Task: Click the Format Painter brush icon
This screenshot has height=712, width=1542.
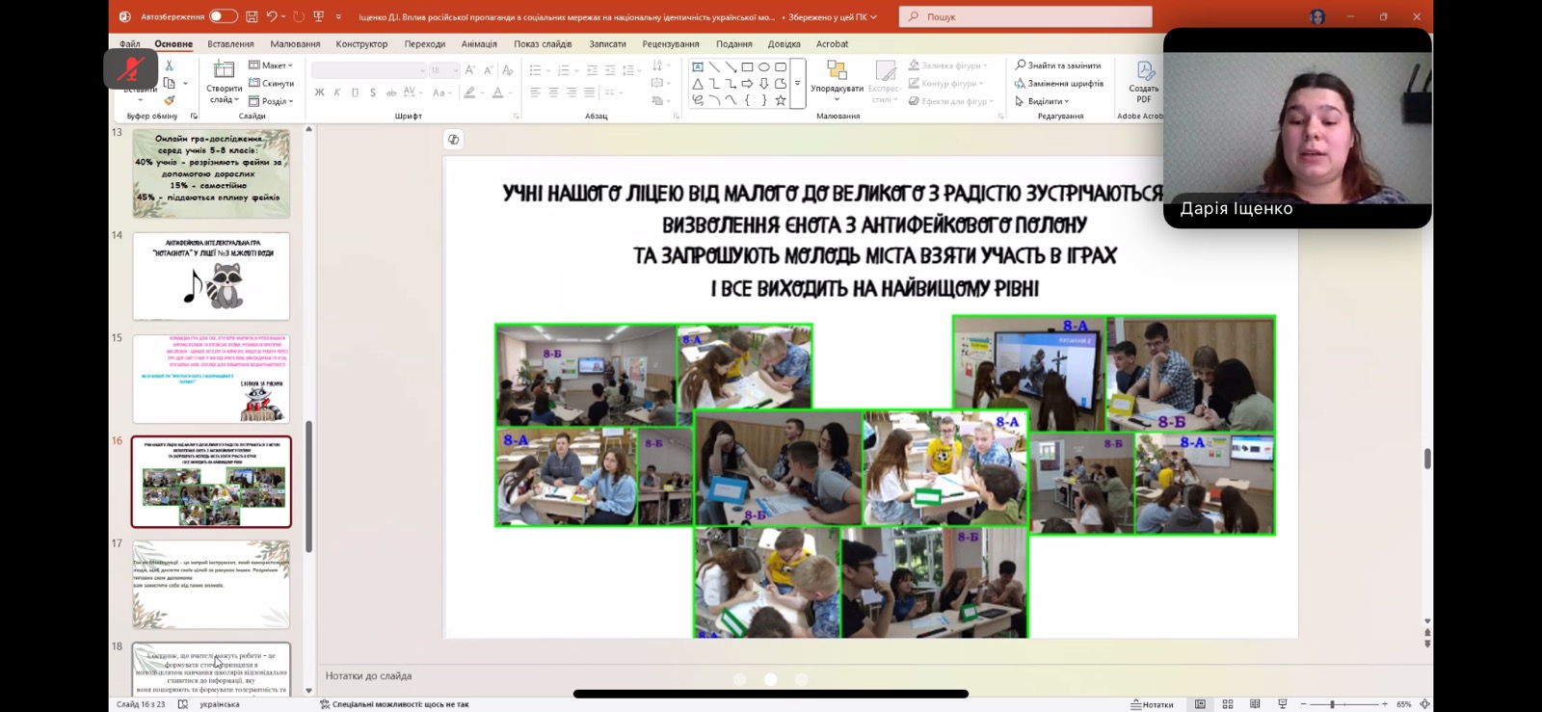Action: click(x=170, y=100)
